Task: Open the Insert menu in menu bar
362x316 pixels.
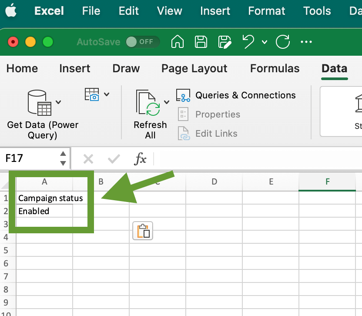Action: [x=215, y=11]
